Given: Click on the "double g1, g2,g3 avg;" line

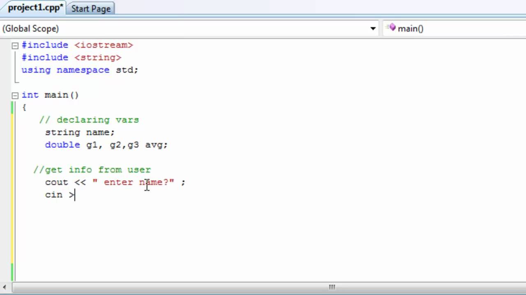Looking at the screenshot, I should (x=106, y=145).
